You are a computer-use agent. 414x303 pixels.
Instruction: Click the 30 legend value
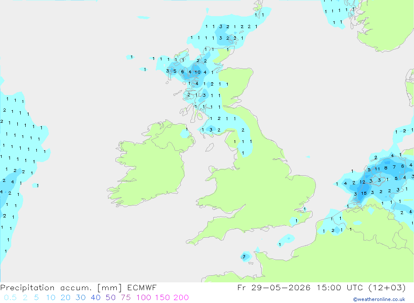pos(81,298)
